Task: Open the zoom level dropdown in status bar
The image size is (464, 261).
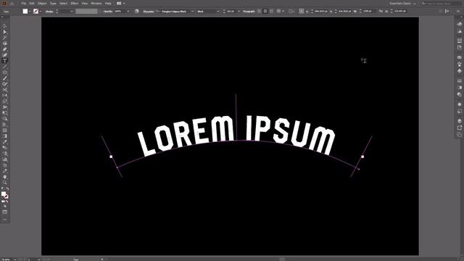Action: pos(14,260)
